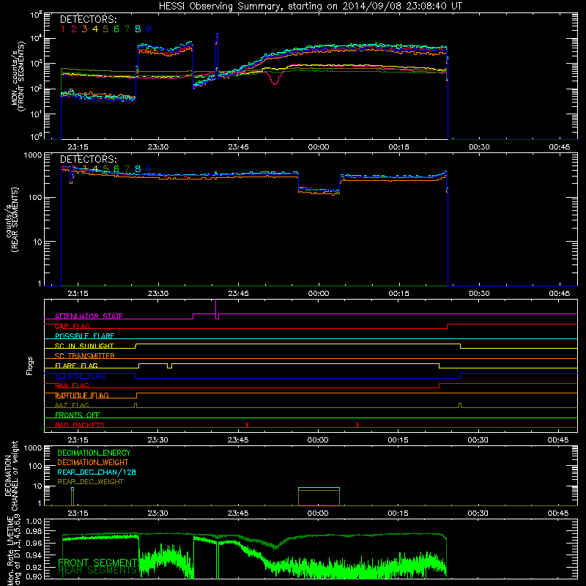Viewport: 586px width, 586px height.
Task: Click the SC_IN_SUNLIGHT flag label
Action: pyautogui.click(x=84, y=346)
